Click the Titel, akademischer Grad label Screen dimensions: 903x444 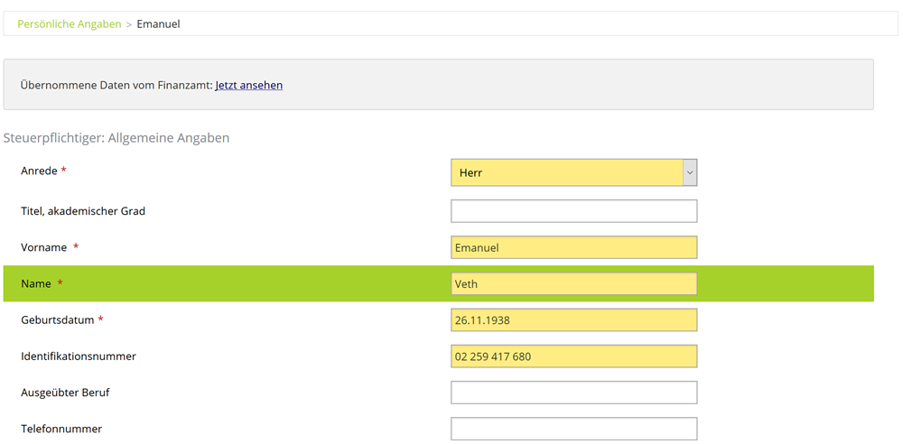click(x=83, y=211)
